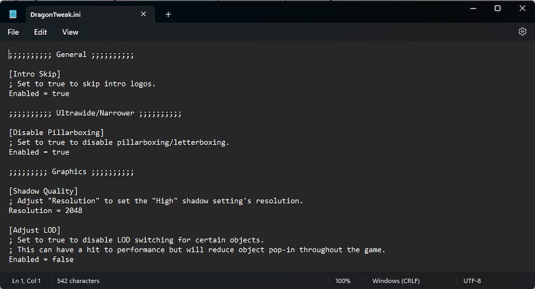The image size is (535, 289).
Task: Click the UTF-8 encoding indicator
Action: click(472, 281)
